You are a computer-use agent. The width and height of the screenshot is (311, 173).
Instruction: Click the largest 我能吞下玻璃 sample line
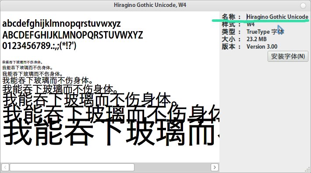pyautogui.click(x=111, y=133)
